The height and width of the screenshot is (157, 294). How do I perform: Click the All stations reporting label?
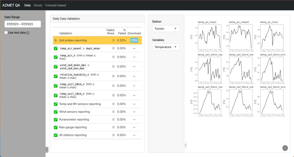(73, 135)
